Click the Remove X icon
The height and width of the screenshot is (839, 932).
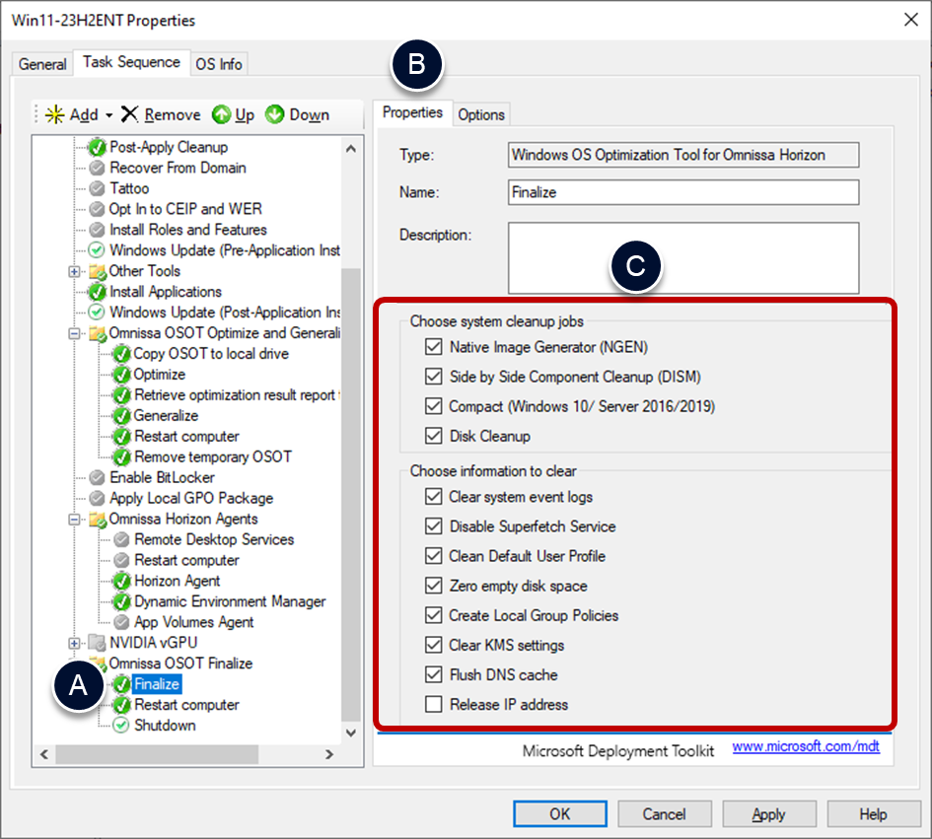(x=130, y=115)
